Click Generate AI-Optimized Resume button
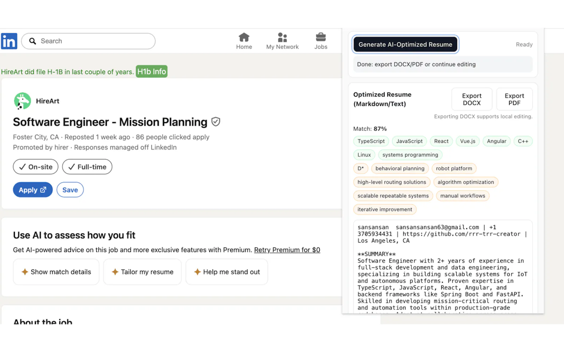Viewport: 564px width, 352px height. 405,44
